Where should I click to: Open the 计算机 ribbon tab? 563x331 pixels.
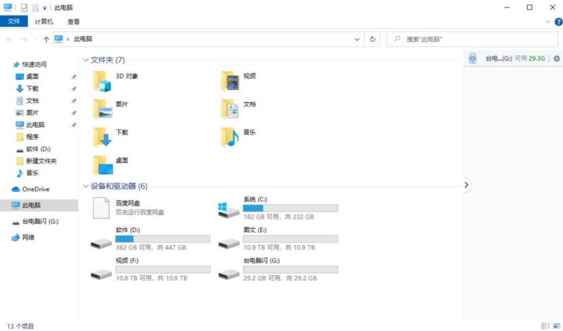click(x=44, y=22)
